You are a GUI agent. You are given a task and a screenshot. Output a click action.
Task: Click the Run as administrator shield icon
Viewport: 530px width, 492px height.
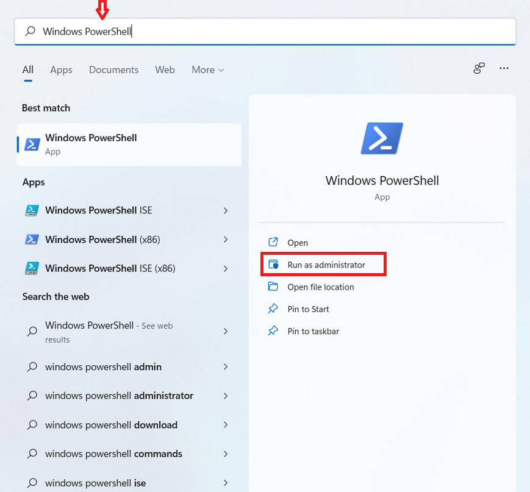click(273, 264)
